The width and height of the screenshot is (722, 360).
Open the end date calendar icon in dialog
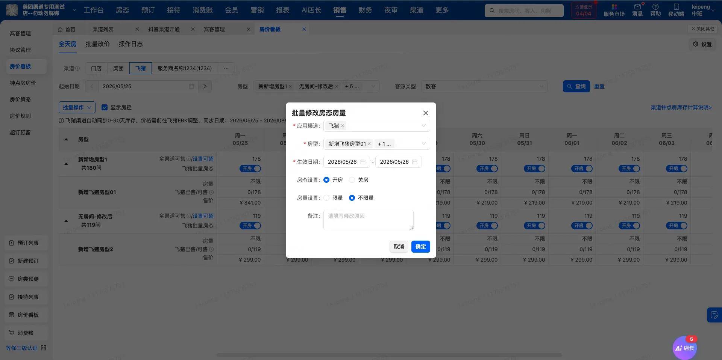coord(415,162)
